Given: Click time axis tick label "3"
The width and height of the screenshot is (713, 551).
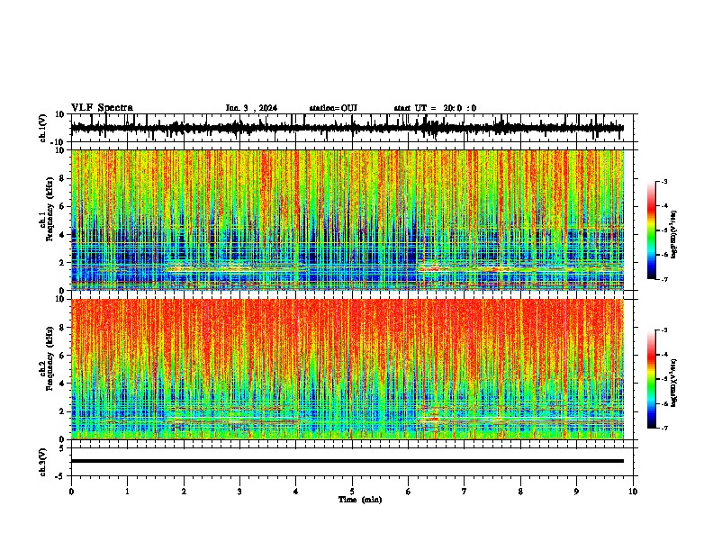Looking at the screenshot, I should point(239,492).
